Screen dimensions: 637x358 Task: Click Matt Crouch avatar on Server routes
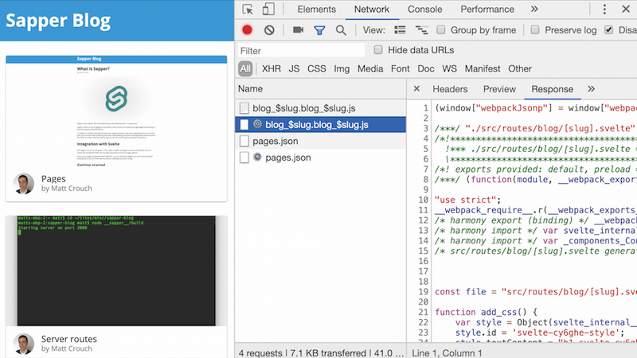(x=24, y=344)
